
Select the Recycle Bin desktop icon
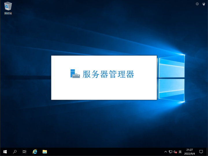[8, 8]
